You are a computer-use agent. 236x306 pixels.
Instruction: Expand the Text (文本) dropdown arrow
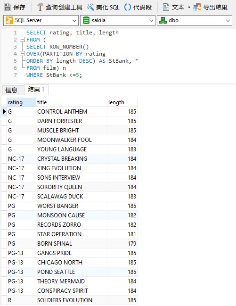pos(189,8)
